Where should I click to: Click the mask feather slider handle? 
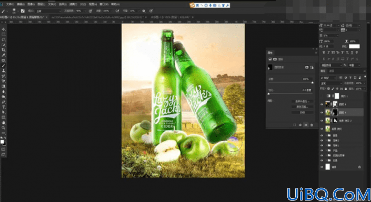click(x=268, y=94)
